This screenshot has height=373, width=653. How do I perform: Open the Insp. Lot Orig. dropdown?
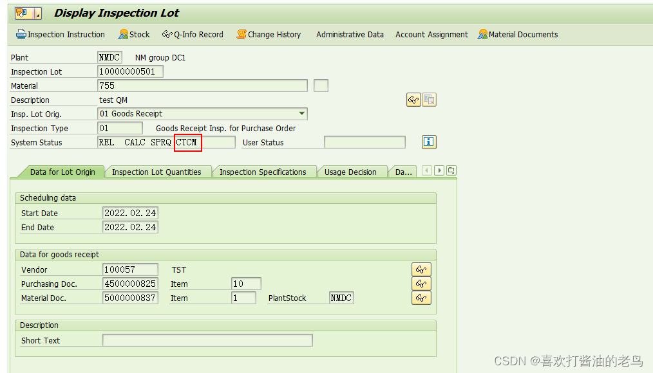pos(301,113)
